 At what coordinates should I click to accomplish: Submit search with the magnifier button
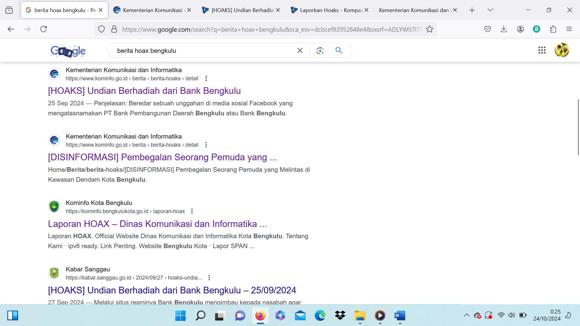pos(339,50)
